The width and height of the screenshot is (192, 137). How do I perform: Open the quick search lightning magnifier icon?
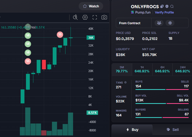coord(75,17)
